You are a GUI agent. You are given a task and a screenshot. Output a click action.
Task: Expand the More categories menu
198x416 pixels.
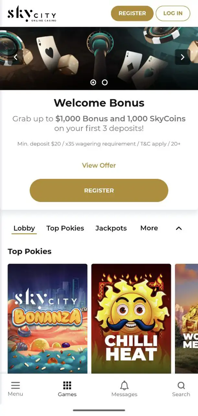tap(149, 228)
